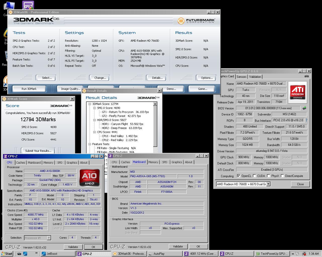Viewport: 322px width, 257px height.
Task: Click the BIOS save chip icon in GPU-Z
Action: pos(304,108)
